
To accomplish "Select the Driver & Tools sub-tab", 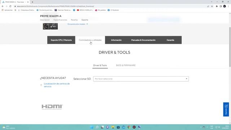I will [100, 65].
